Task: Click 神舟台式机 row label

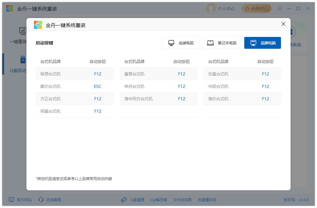Action: 135,86
